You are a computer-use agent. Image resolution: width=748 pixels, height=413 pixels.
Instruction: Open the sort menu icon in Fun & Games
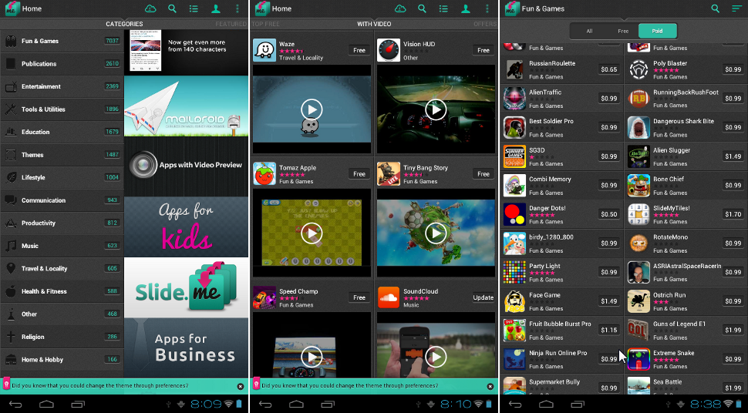click(737, 8)
